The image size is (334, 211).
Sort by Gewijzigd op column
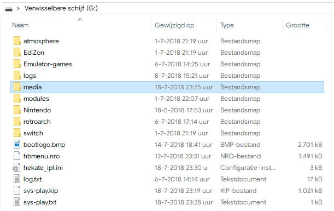[x=174, y=25]
